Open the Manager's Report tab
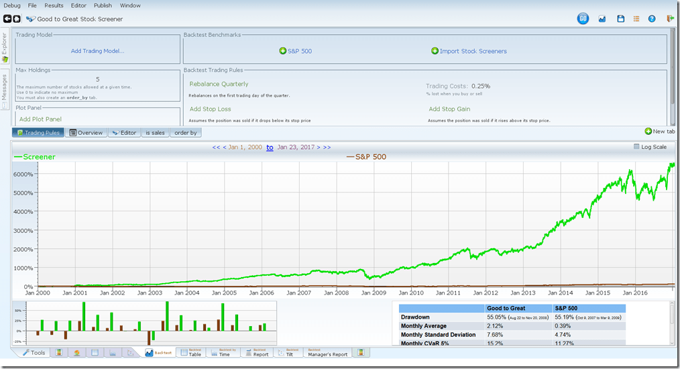The height and width of the screenshot is (369, 680). (327, 352)
